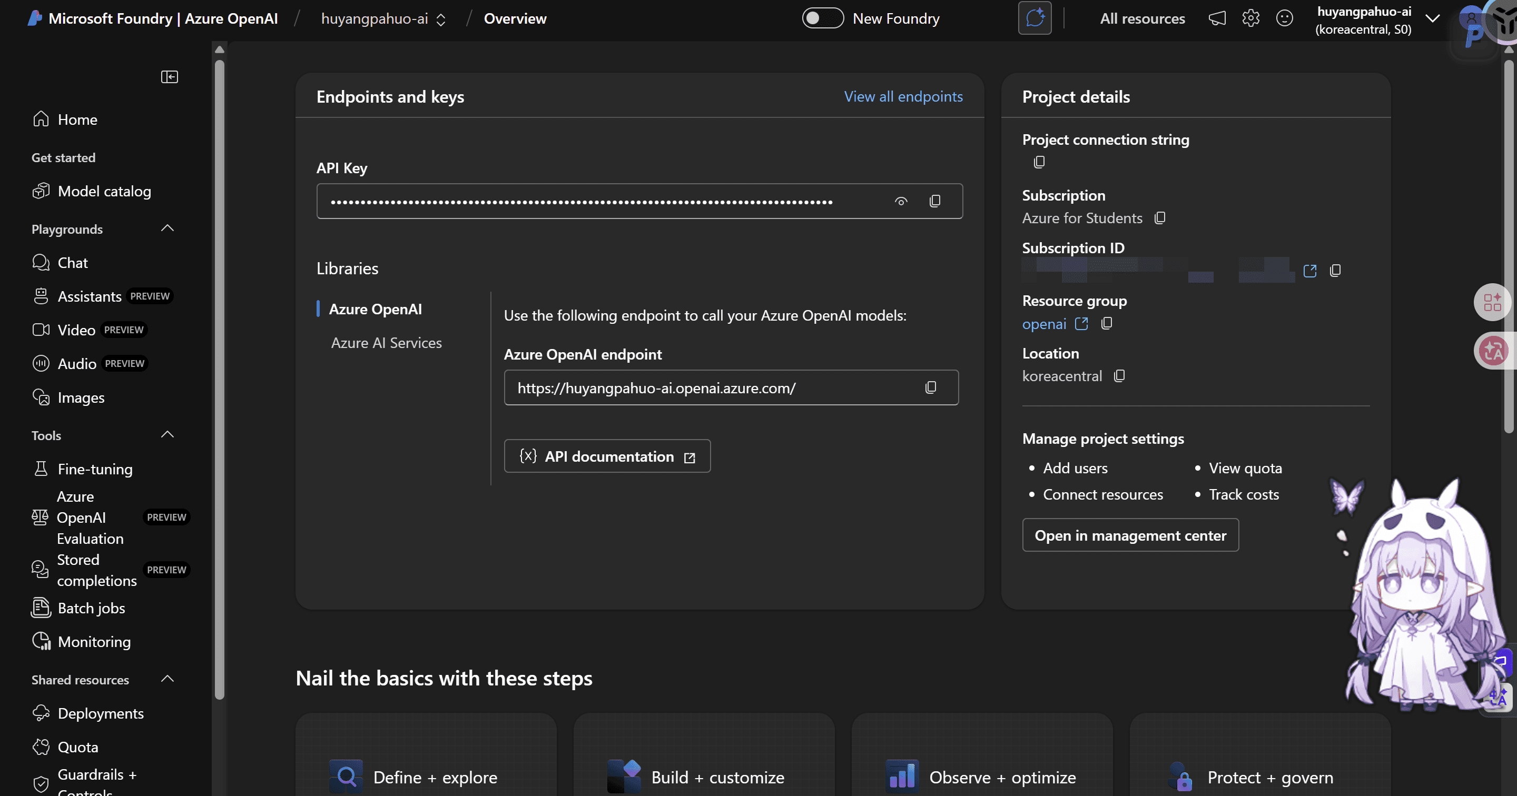Click View all endpoints link

click(903, 96)
